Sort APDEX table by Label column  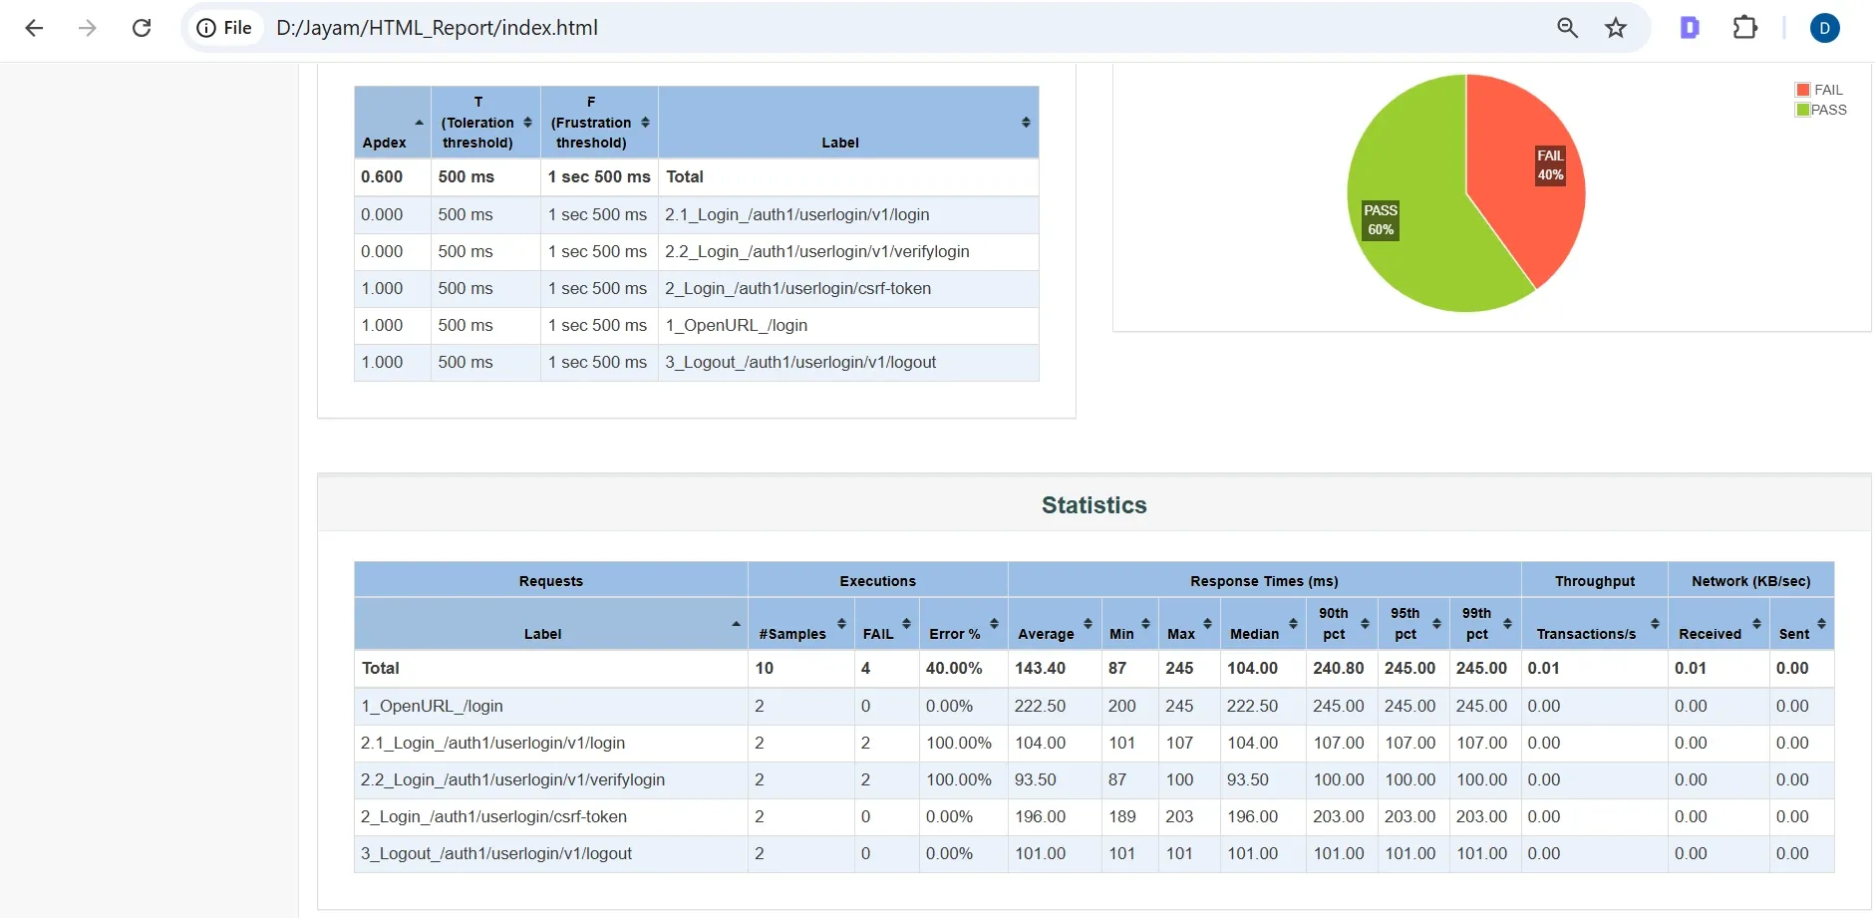coord(848,123)
